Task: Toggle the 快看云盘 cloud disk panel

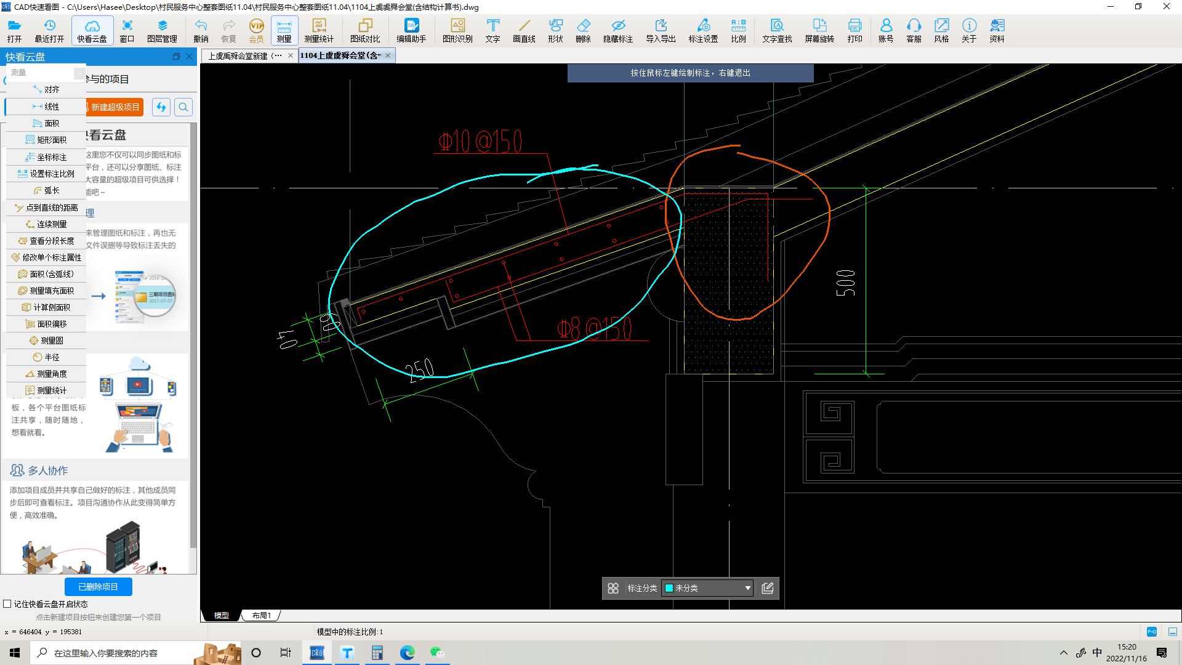Action: [92, 30]
